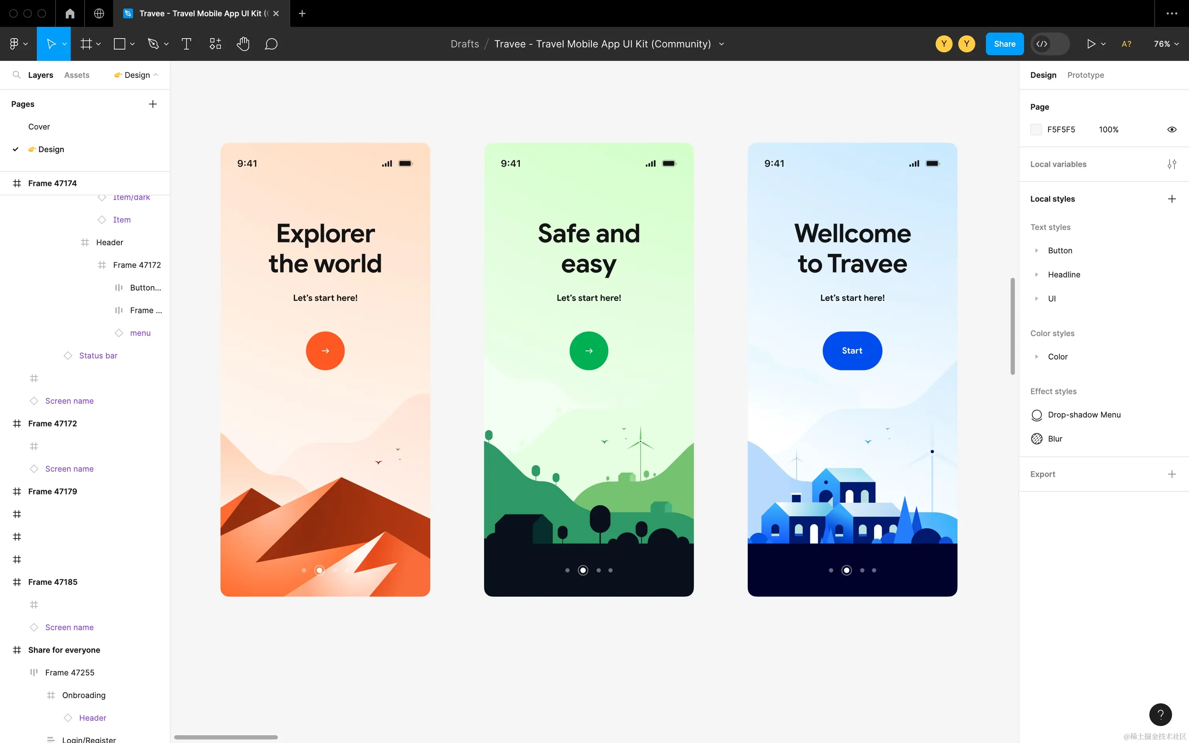The width and height of the screenshot is (1189, 743).
Task: Switch to the Assets tab
Action: [x=77, y=75]
